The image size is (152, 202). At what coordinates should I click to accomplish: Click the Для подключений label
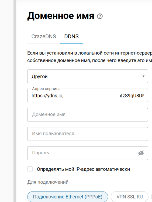[x=48, y=182]
